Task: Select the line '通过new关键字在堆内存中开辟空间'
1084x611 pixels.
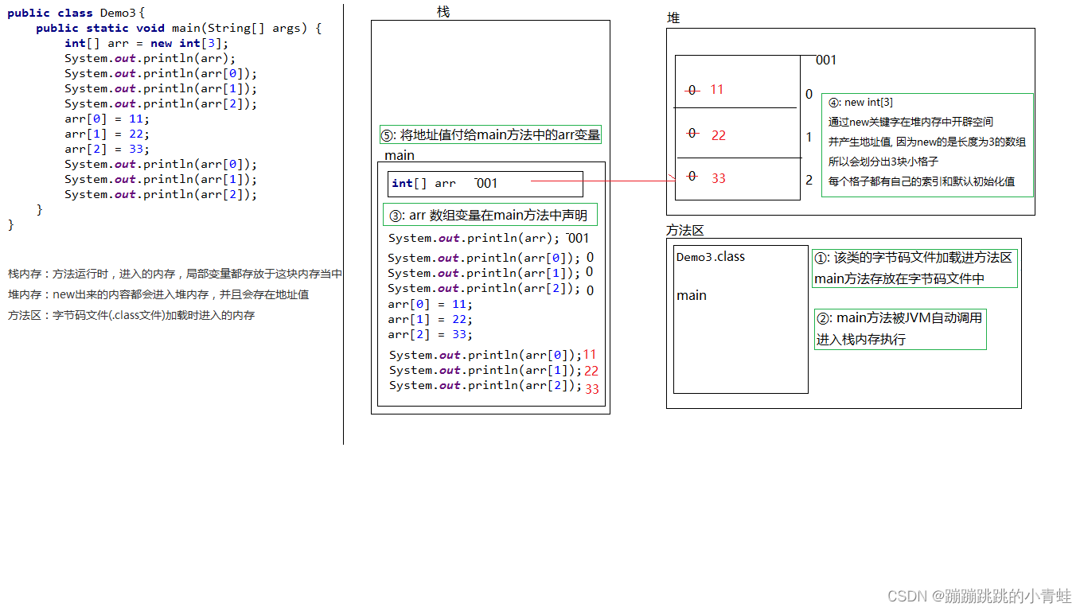Action: coord(910,123)
